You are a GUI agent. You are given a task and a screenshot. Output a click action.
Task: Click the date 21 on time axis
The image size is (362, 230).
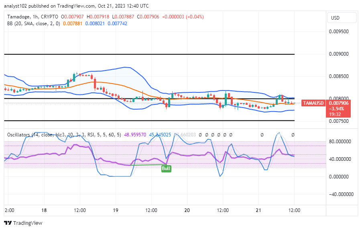click(258, 210)
